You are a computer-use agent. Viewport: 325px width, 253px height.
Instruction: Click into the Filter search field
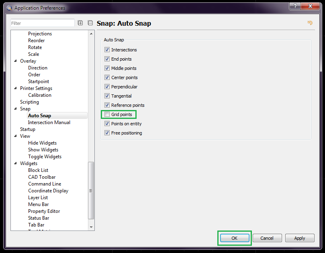pyautogui.click(x=42, y=23)
